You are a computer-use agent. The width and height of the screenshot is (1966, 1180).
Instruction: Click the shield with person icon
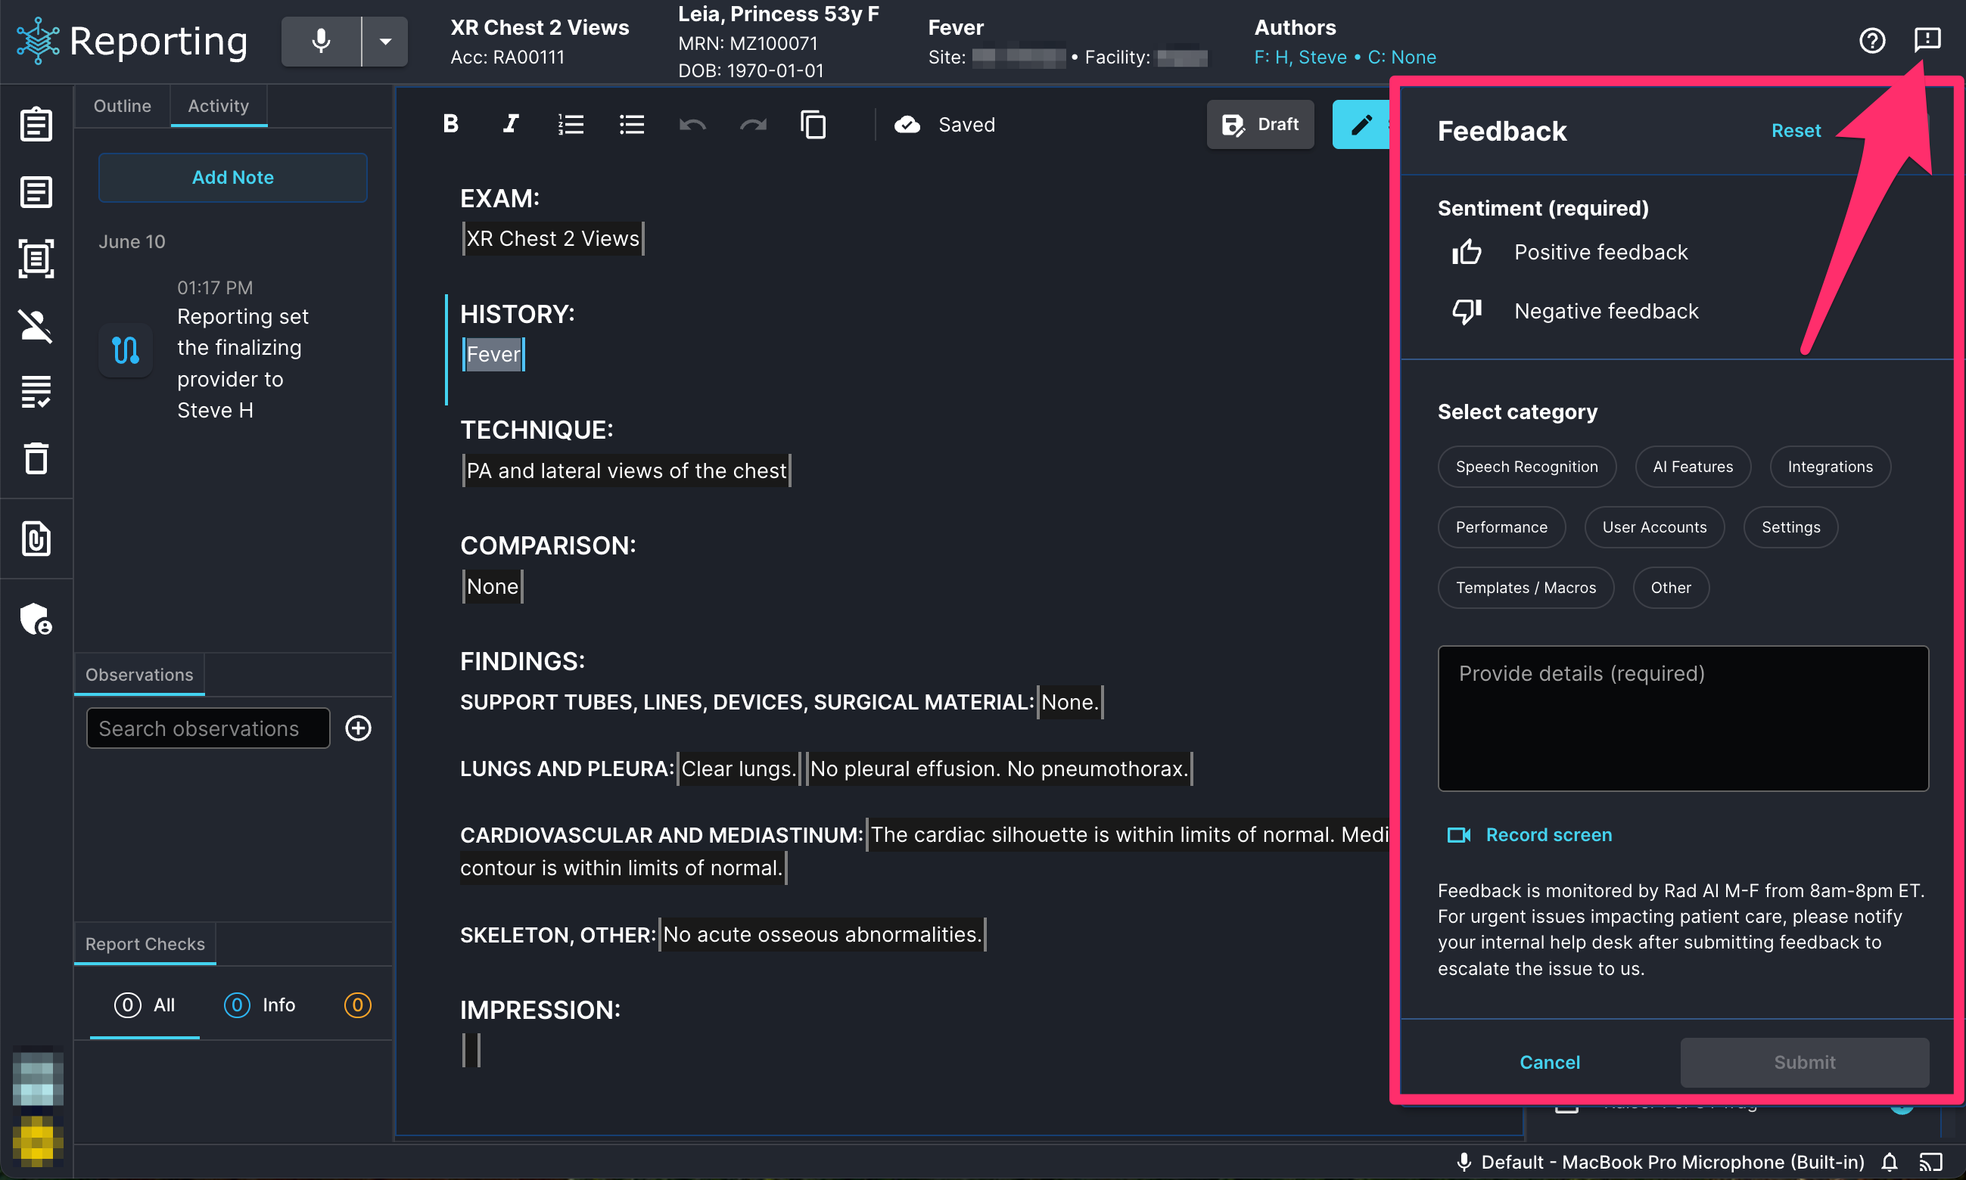point(36,619)
